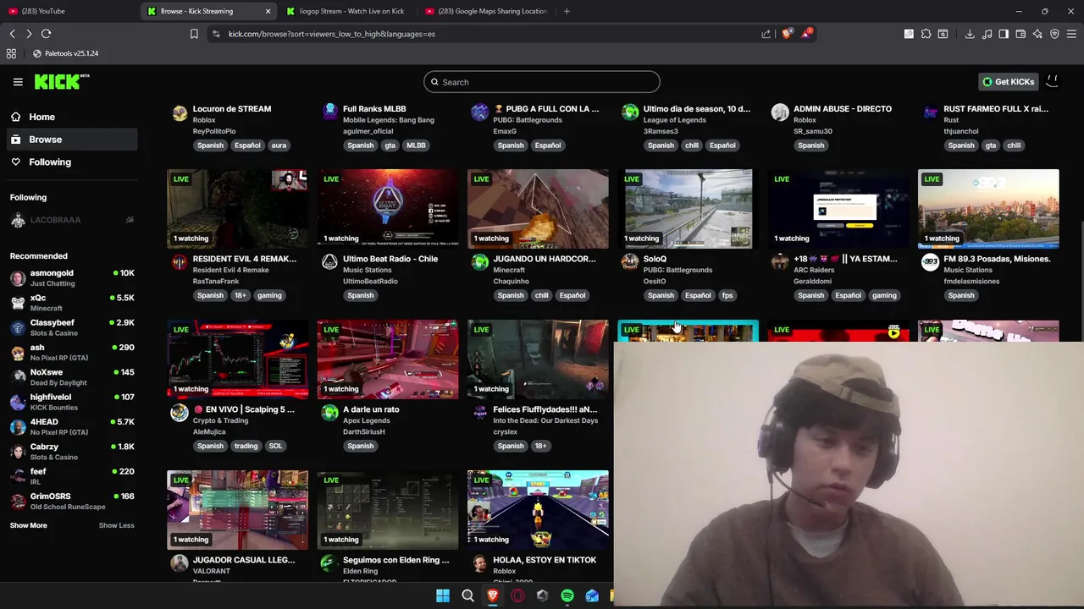Click the MLBB tag under Full Ranks MLBB
This screenshot has height=609, width=1084.
[416, 145]
